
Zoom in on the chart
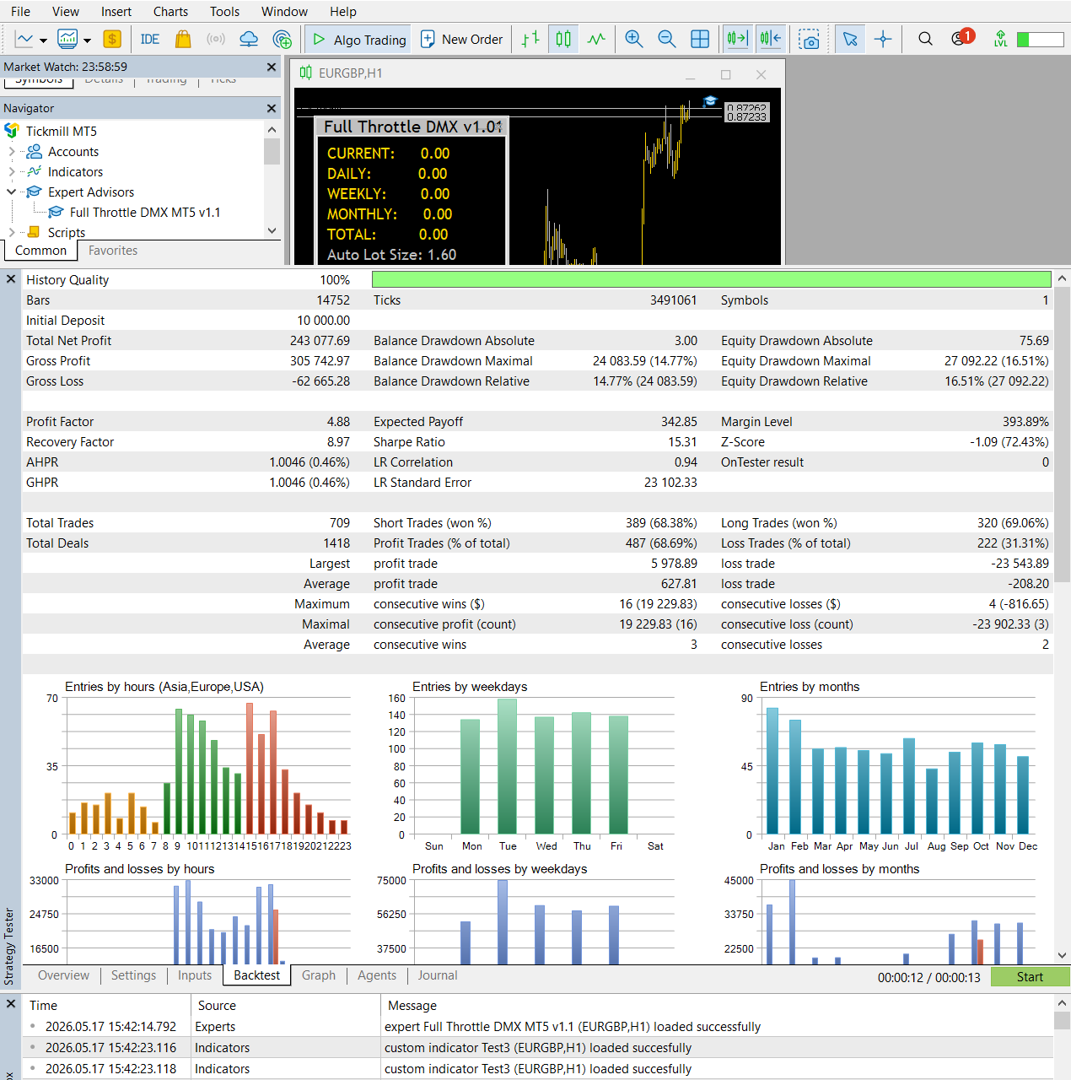[634, 39]
